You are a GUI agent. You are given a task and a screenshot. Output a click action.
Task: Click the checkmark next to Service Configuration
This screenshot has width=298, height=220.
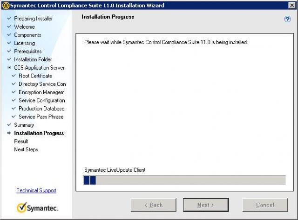(14, 100)
